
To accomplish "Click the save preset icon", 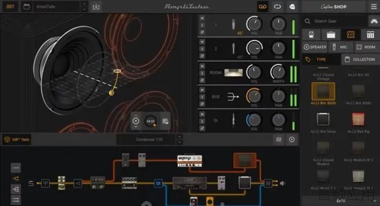I will coord(96,7).
